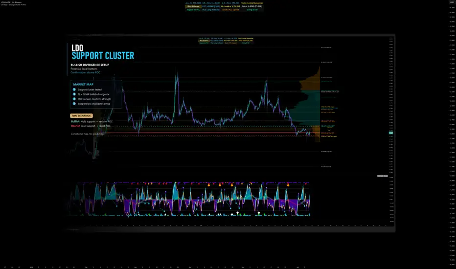This screenshot has width=456, height=269.
Task: Click the ZenAlgo Swing Volume Profile indicator name
Action: pyautogui.click(x=13, y=5)
